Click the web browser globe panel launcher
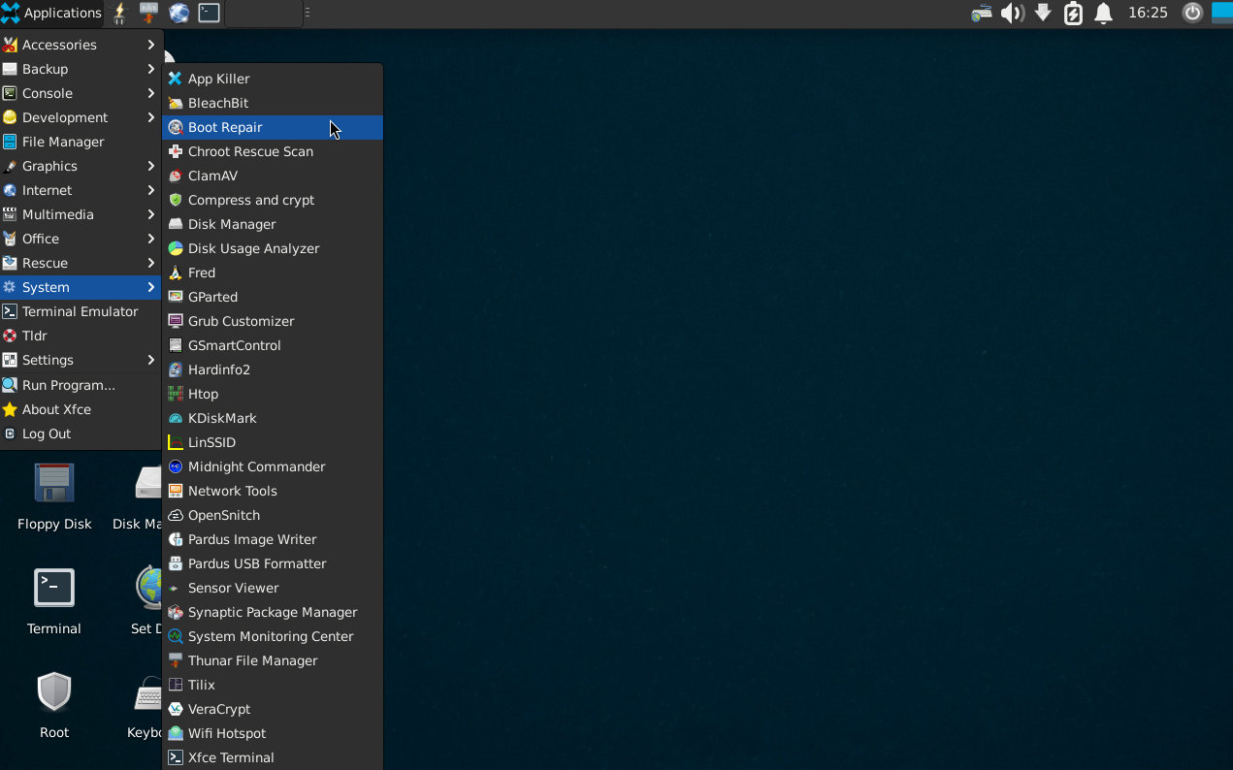The image size is (1233, 770). coord(178,13)
